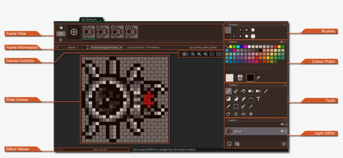Delete the selected layer
This screenshot has height=158, width=343.
(x=284, y=144)
